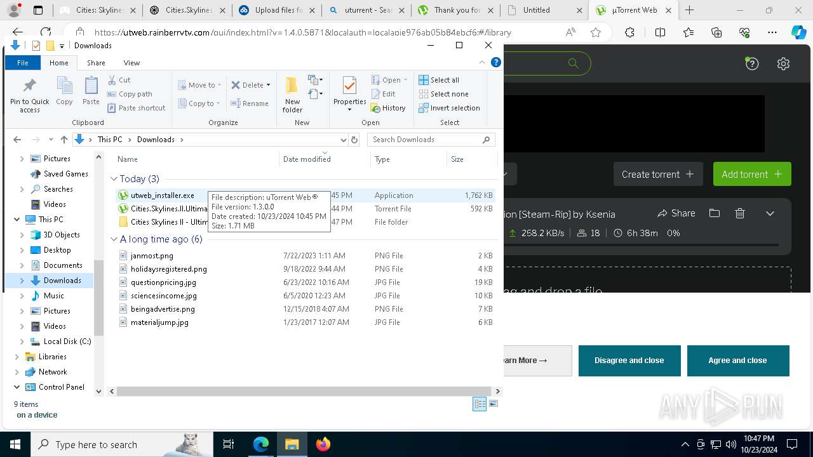This screenshot has height=457, width=813.
Task: Select Copy path command
Action: 130,94
